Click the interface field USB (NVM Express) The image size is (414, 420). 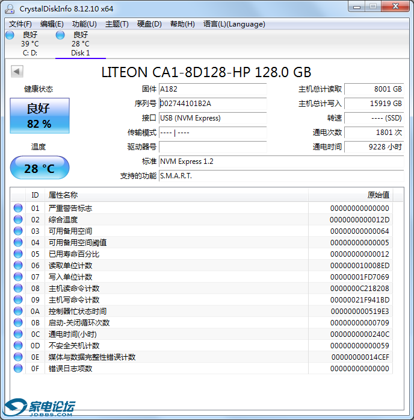pyautogui.click(x=212, y=118)
